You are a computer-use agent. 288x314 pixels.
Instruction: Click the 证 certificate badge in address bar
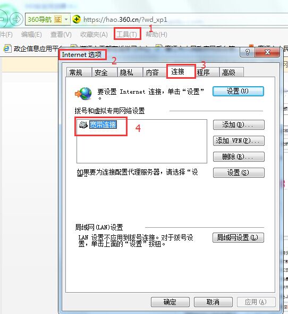click(x=58, y=19)
